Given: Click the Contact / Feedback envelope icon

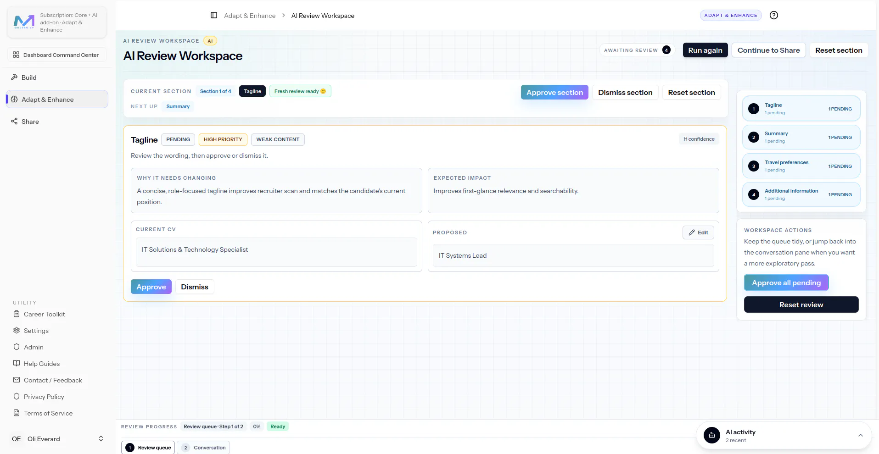Looking at the screenshot, I should point(17,380).
